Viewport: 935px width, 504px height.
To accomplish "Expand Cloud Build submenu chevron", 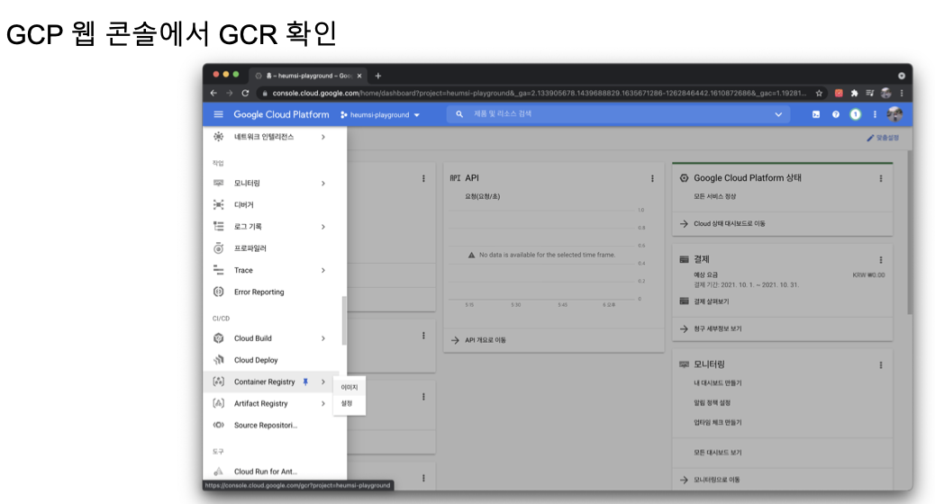I will tap(323, 338).
